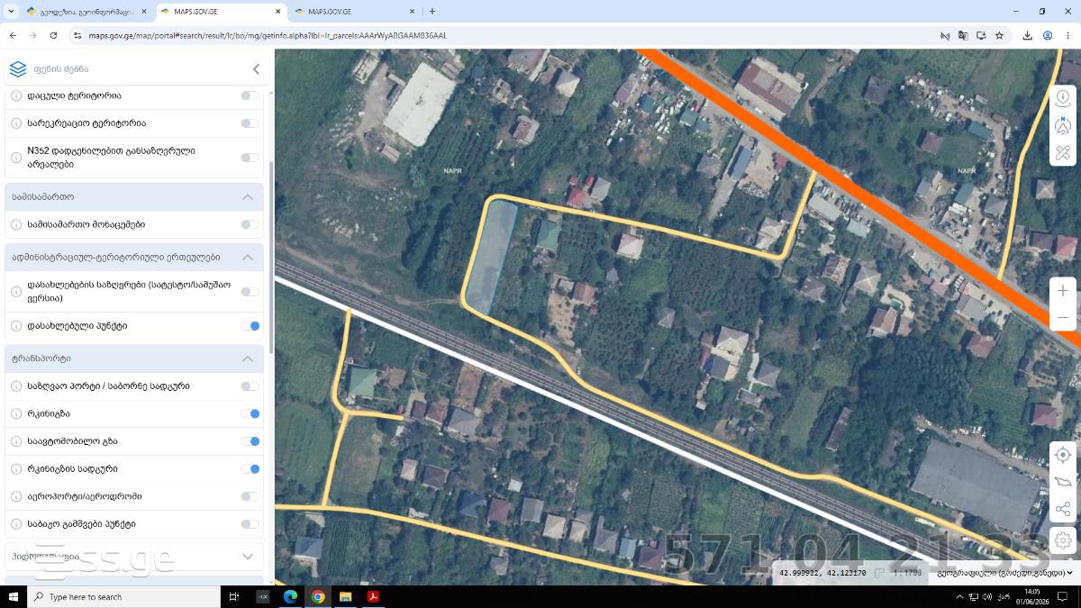Viewport: 1081px width, 608px height.
Task: Open Chrome three-dot menu
Action: pyautogui.click(x=1067, y=35)
